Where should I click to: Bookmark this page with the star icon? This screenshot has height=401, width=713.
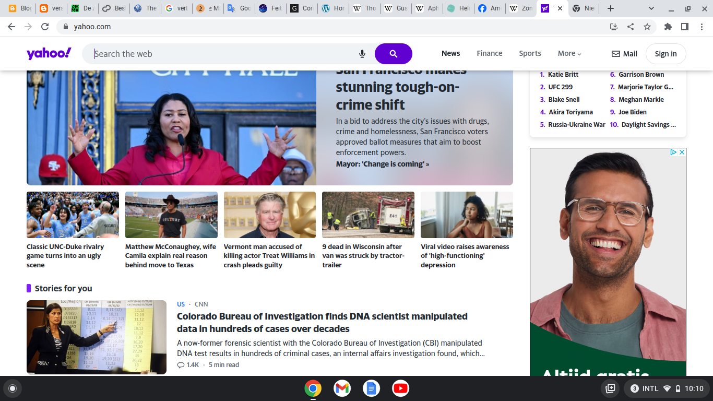647,27
